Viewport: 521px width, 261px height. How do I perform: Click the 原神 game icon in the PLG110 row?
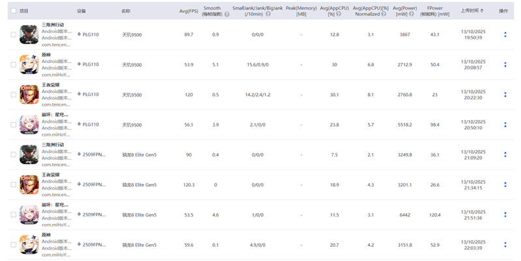tap(29, 64)
